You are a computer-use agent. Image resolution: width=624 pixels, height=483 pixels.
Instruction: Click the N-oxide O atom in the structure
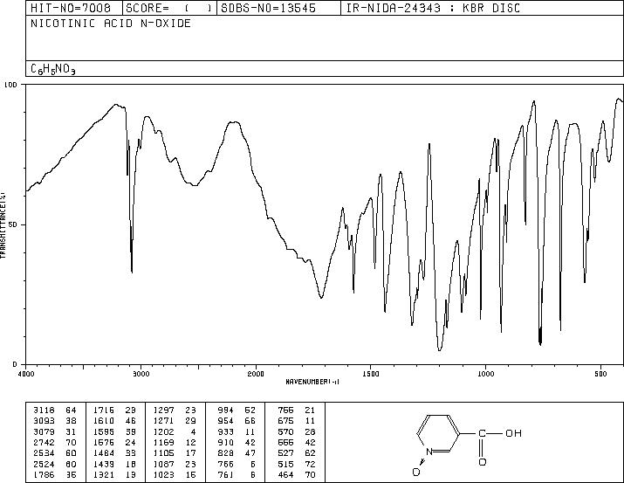coord(416,473)
